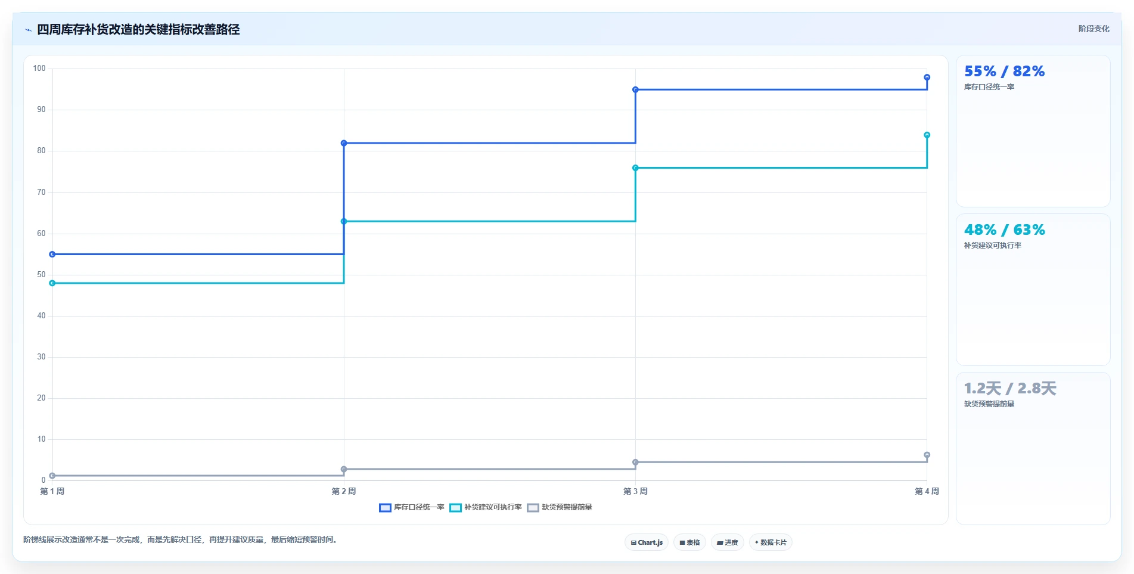Select the 数据卡片 tag
1134x574 pixels.
pyautogui.click(x=771, y=542)
